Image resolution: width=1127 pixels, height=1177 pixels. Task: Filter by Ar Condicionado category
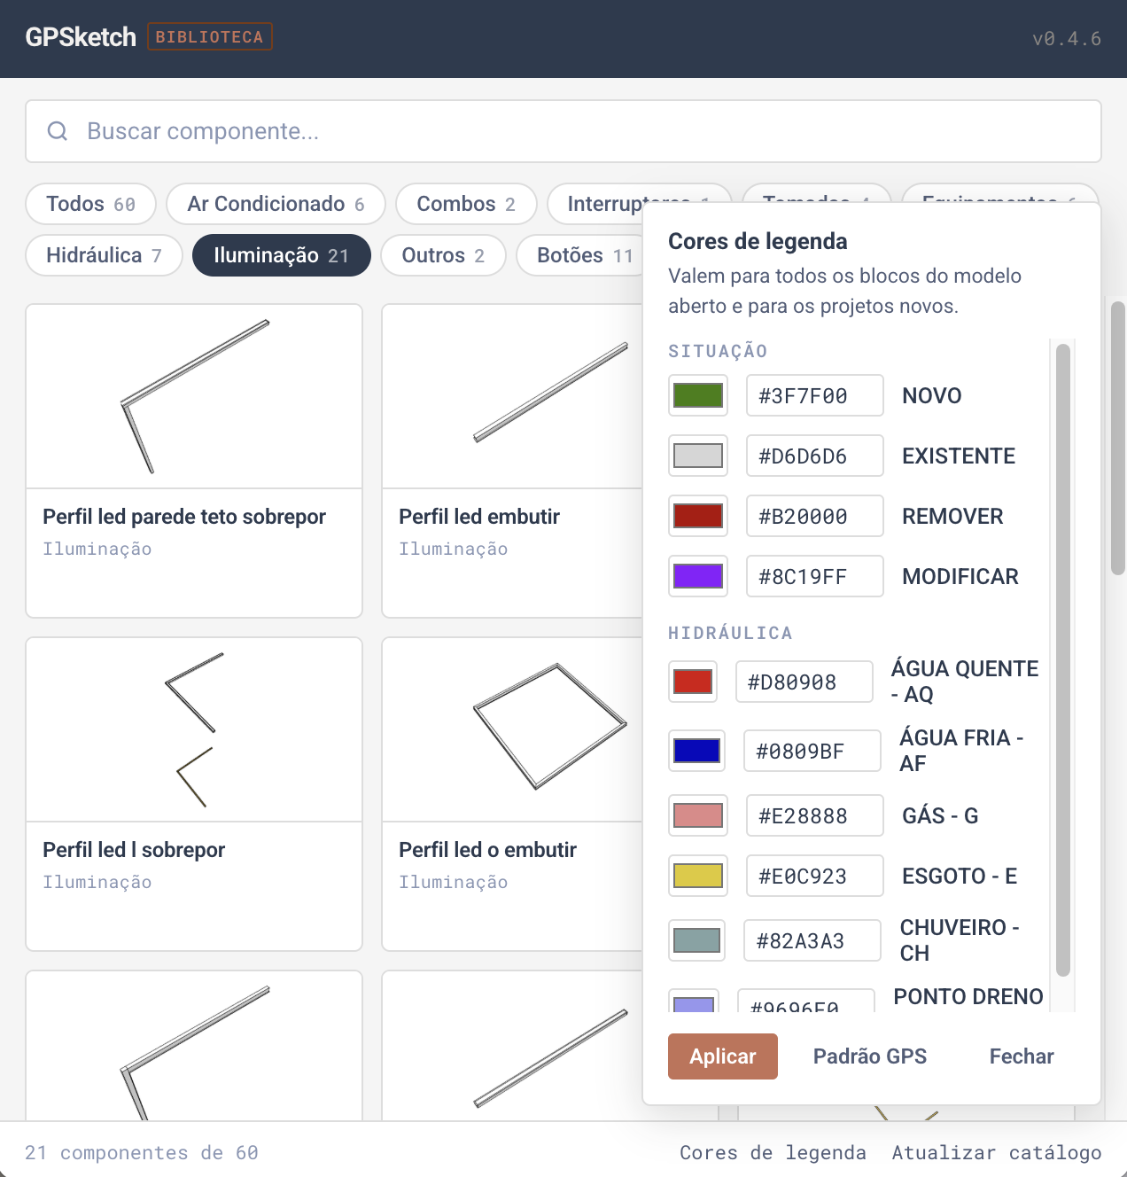coord(276,204)
